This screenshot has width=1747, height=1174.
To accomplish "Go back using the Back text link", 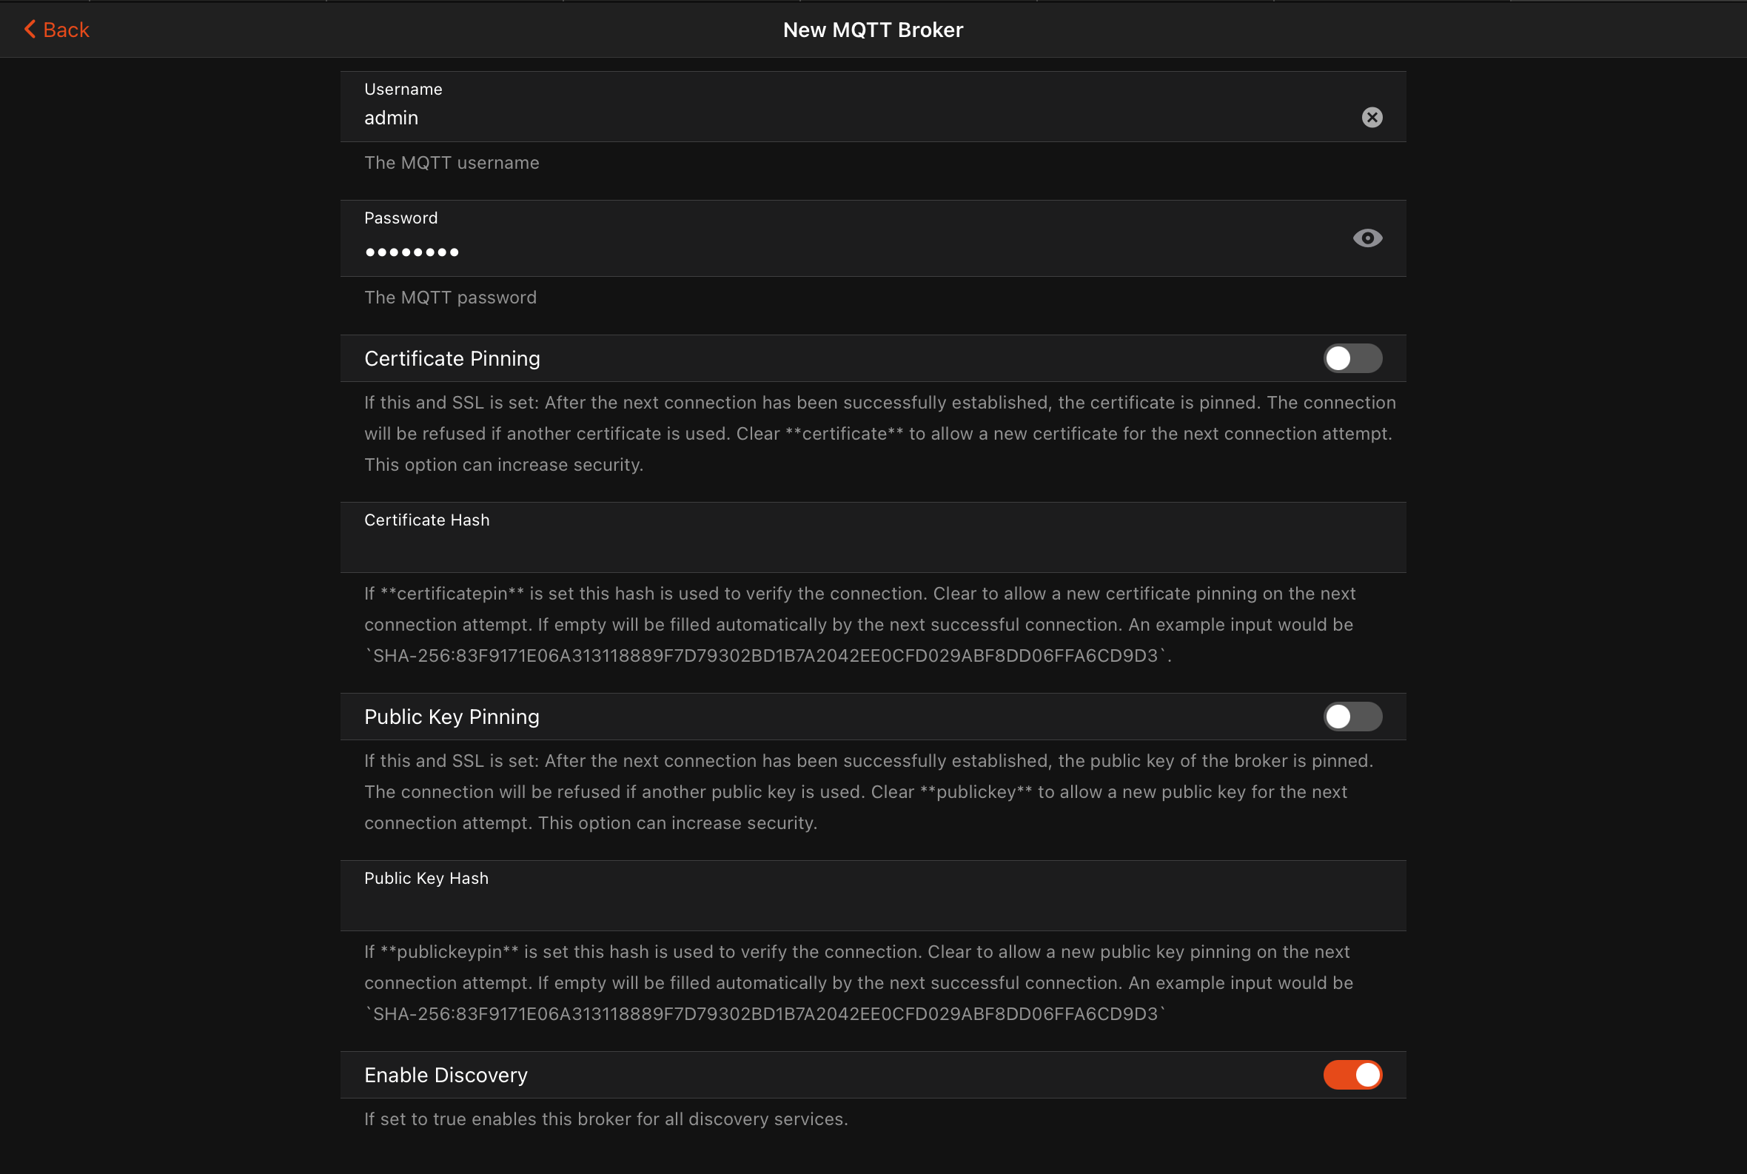I will click(66, 30).
